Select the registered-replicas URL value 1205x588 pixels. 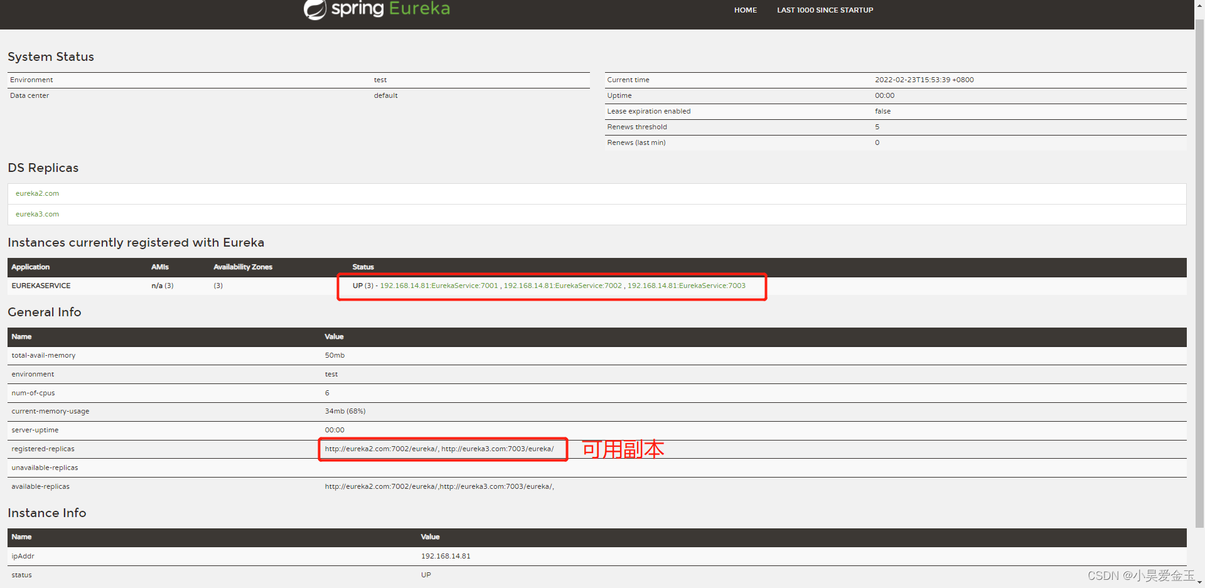[x=439, y=449]
